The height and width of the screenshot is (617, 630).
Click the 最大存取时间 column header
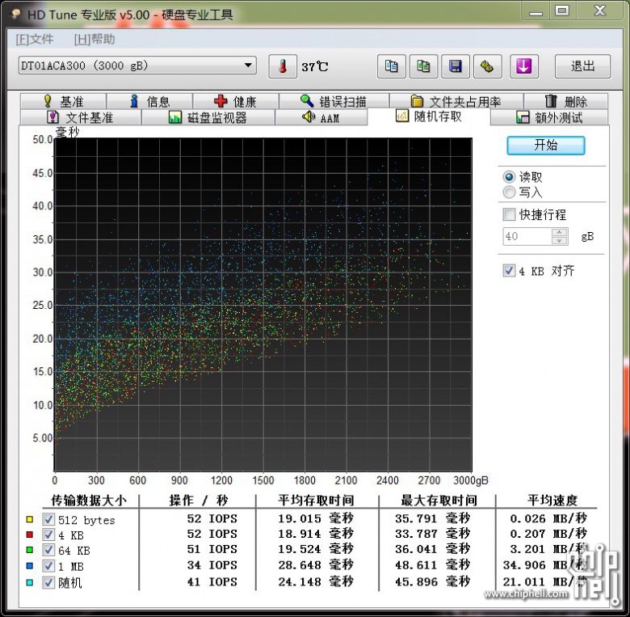coord(439,501)
